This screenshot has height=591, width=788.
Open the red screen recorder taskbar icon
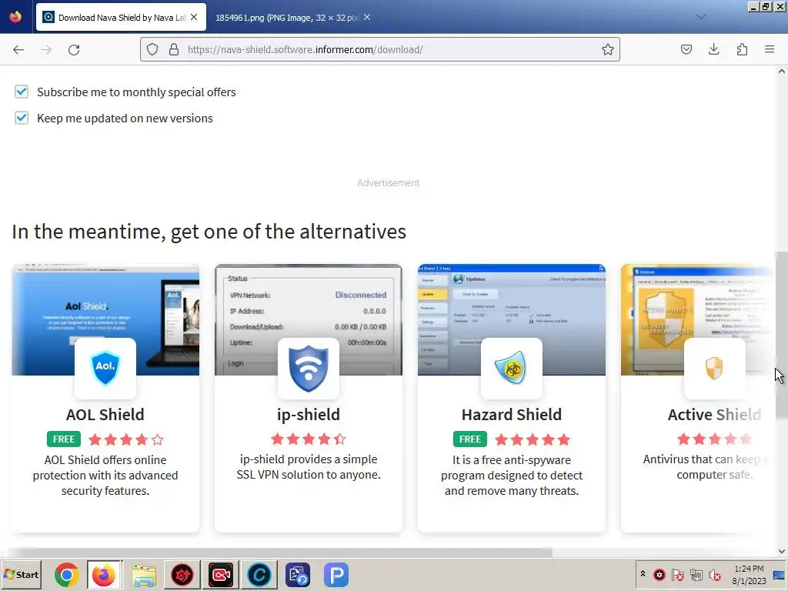coord(221,574)
